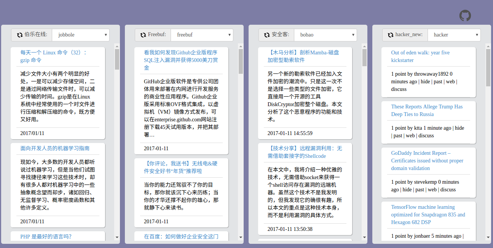Click scroll up arrow in Freebuf column
The width and height of the screenshot is (493, 248).
(x=241, y=46)
